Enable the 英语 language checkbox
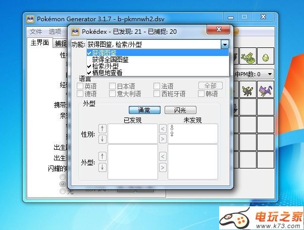 click(80, 86)
